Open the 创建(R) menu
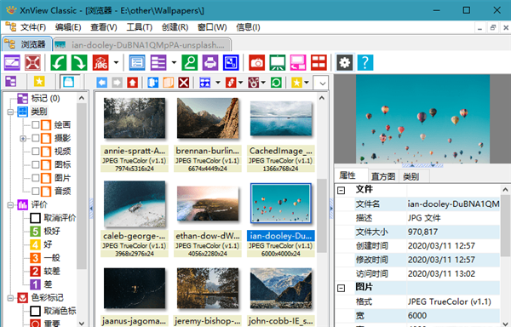Image resolution: width=511 pixels, height=327 pixels. [x=175, y=27]
